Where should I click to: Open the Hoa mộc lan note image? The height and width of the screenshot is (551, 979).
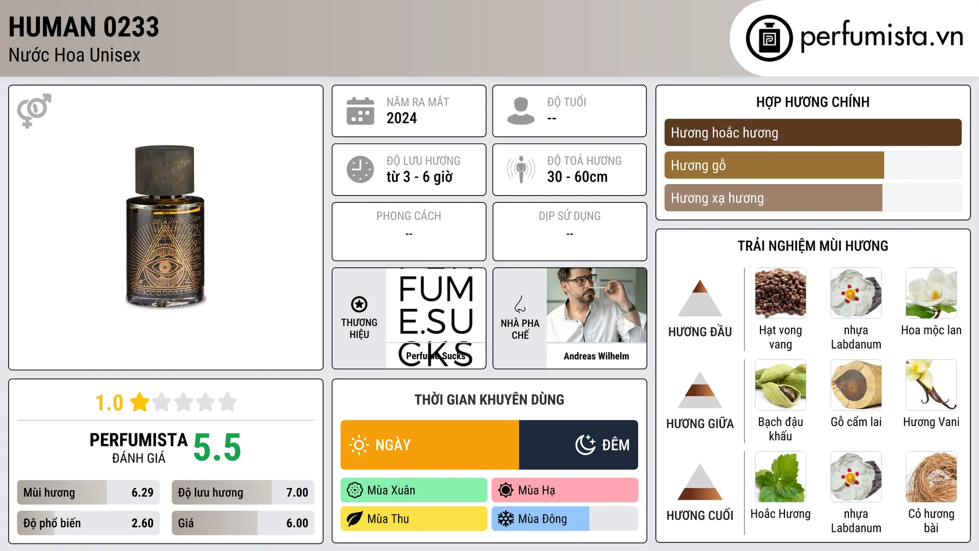pos(931,293)
